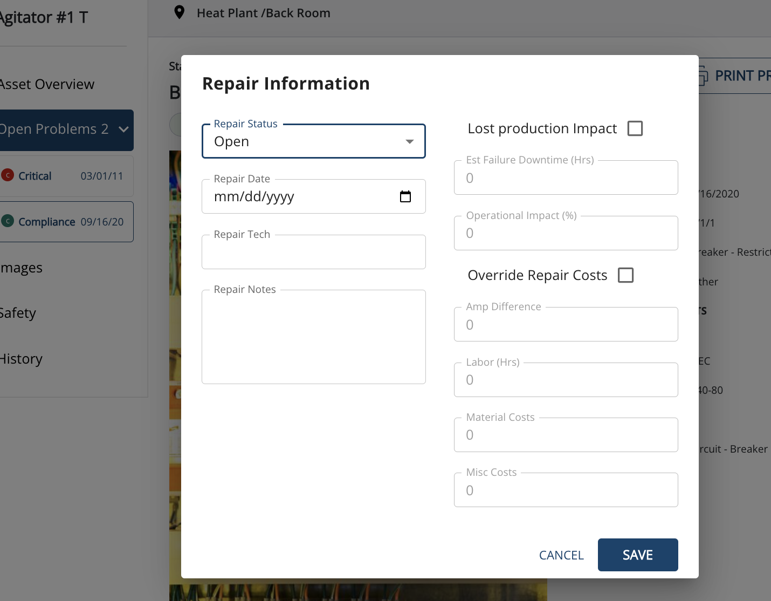This screenshot has width=771, height=601.
Task: Click the Material Costs input field
Action: click(566, 435)
